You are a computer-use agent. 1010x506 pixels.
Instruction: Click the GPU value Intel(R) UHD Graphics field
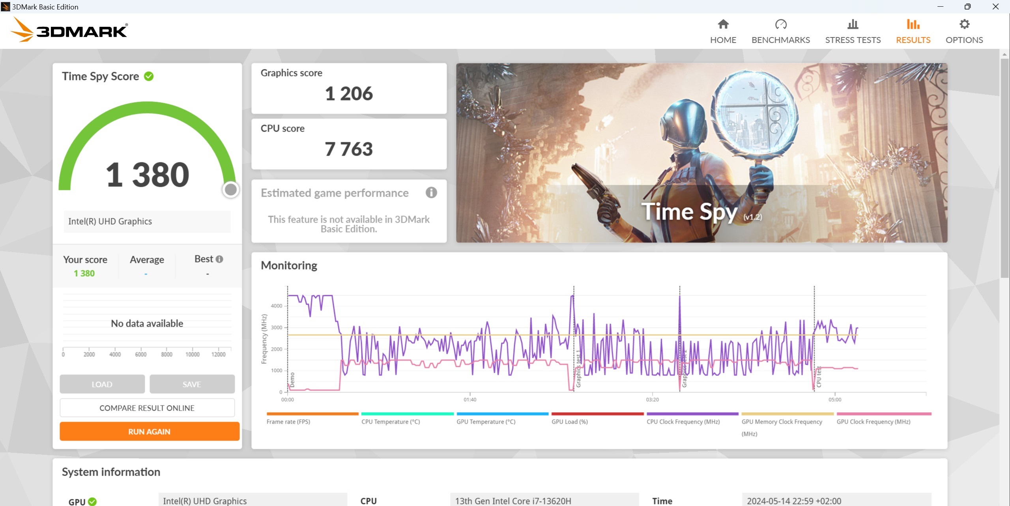(x=253, y=500)
